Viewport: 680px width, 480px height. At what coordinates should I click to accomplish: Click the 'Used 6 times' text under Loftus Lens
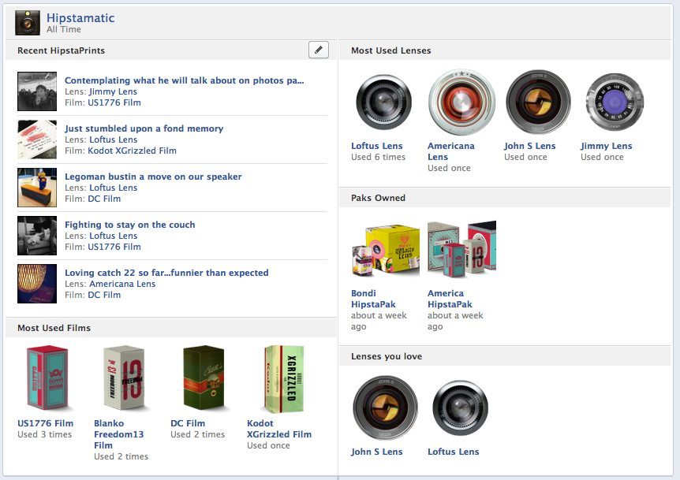click(x=378, y=157)
